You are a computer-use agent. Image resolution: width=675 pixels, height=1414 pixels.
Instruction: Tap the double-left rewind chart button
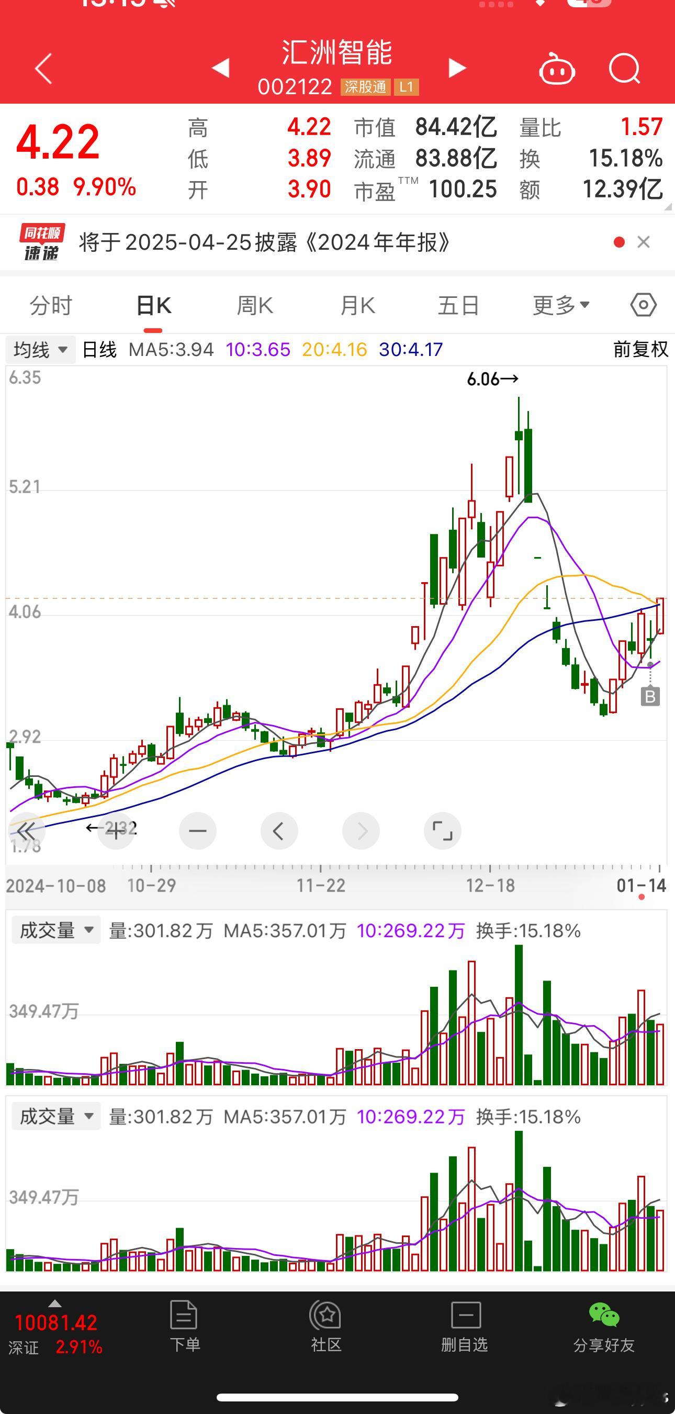click(26, 831)
